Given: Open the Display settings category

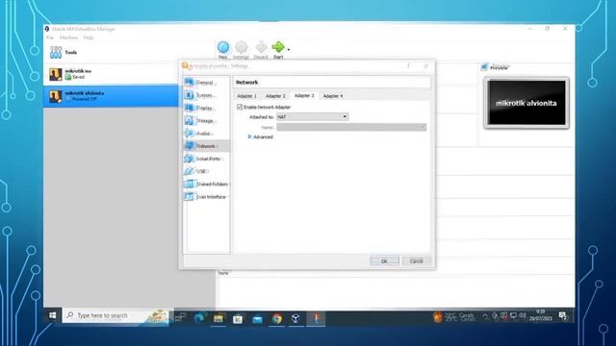Looking at the screenshot, I should [206, 108].
